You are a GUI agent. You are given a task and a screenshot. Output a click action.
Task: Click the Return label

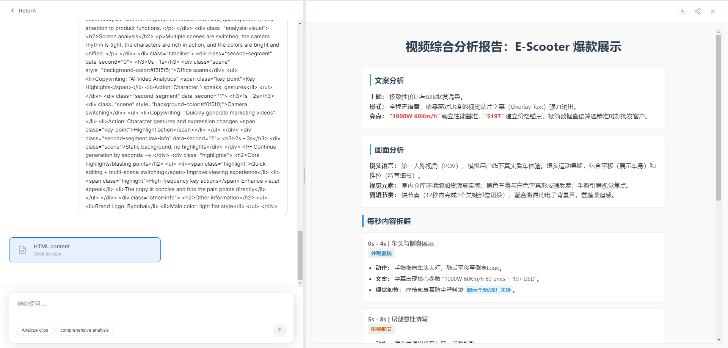[27, 10]
